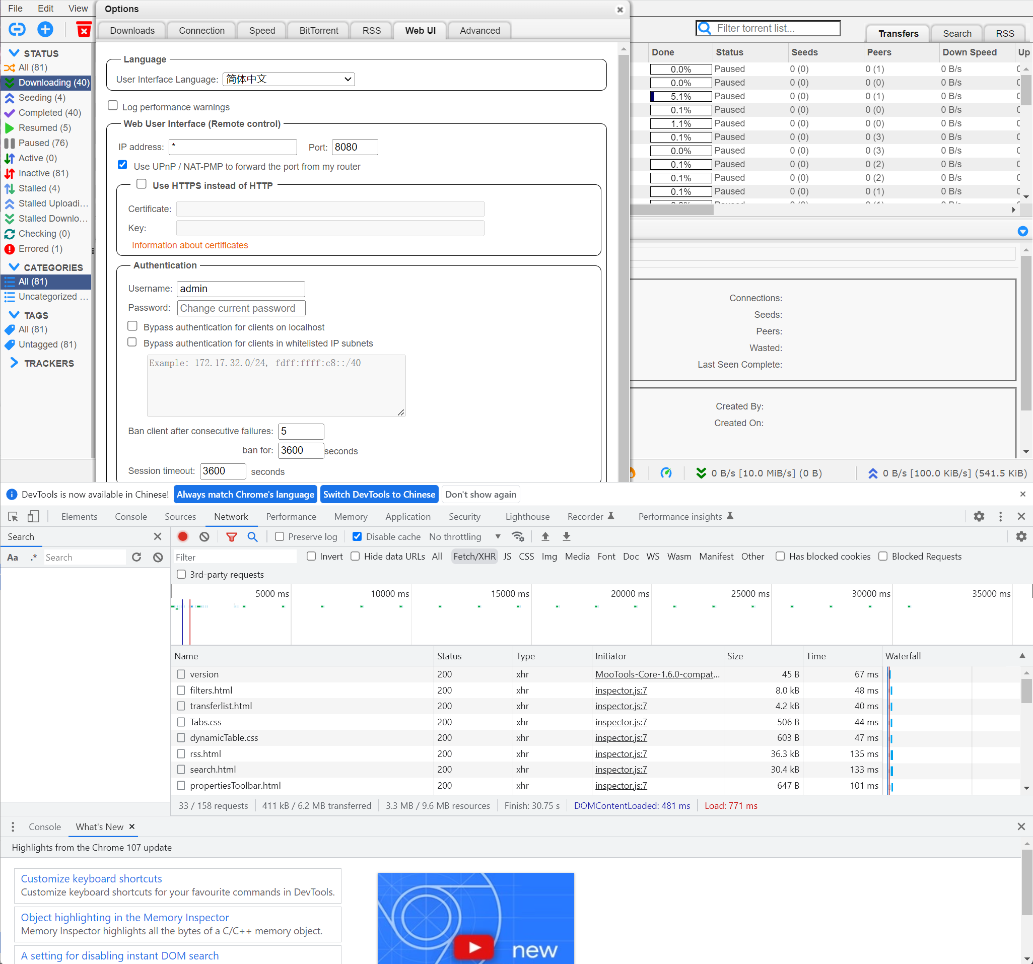Open the add torrent link icon
This screenshot has height=964, width=1033.
click(x=17, y=29)
